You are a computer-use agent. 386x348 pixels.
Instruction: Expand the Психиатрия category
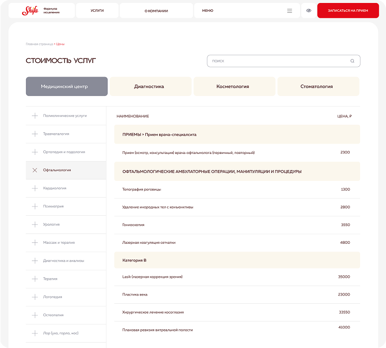[53, 206]
